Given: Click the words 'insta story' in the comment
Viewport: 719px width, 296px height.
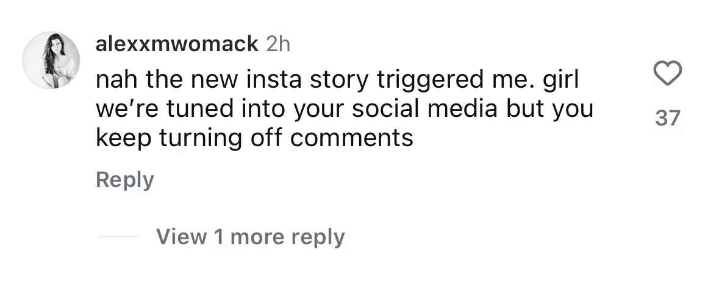Looking at the screenshot, I should [x=306, y=80].
